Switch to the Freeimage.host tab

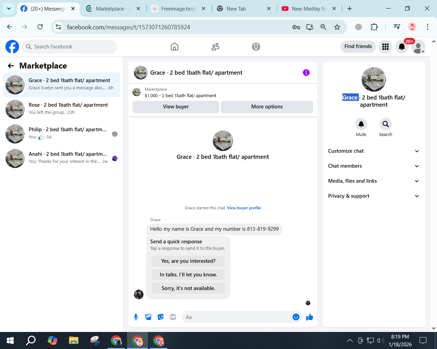[179, 9]
